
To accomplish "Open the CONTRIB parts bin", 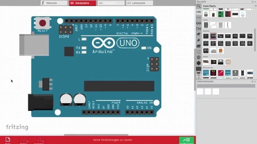I will point(198,52).
